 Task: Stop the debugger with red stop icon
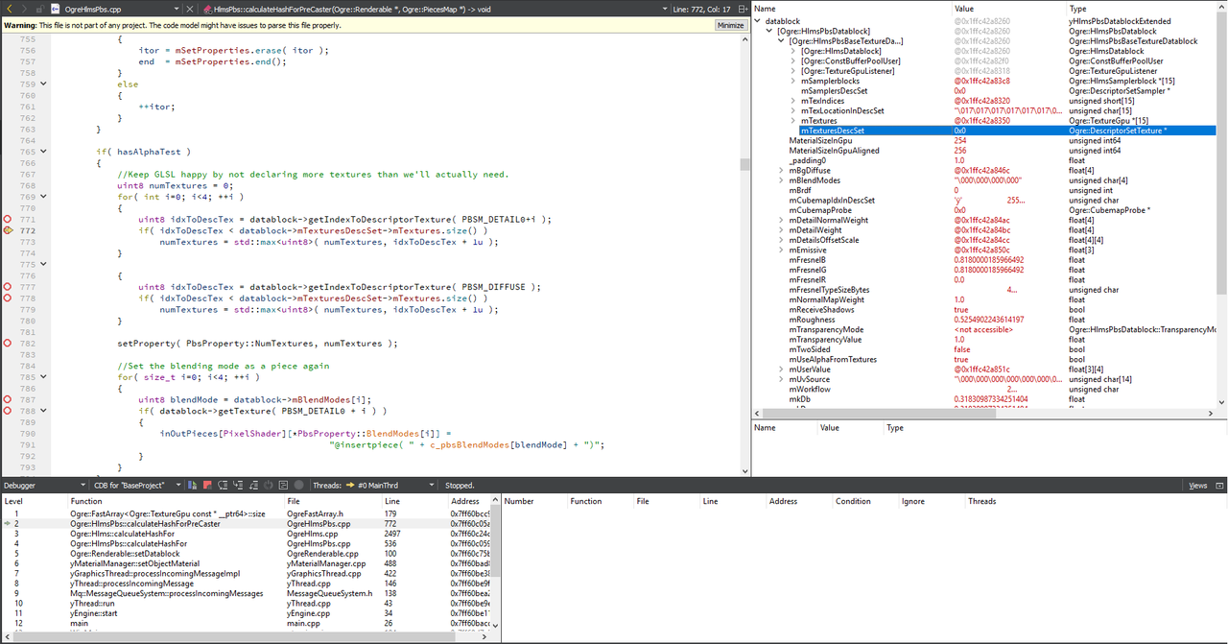click(x=207, y=486)
